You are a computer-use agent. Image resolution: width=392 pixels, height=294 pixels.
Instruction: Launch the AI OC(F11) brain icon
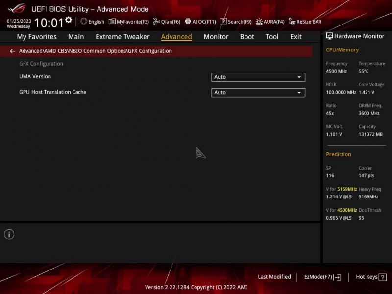[x=188, y=21]
